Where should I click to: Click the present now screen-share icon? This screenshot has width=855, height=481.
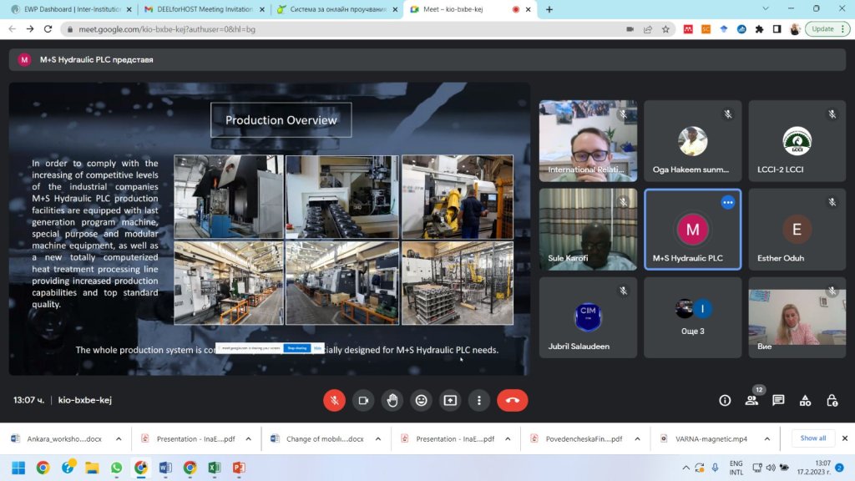click(x=450, y=400)
